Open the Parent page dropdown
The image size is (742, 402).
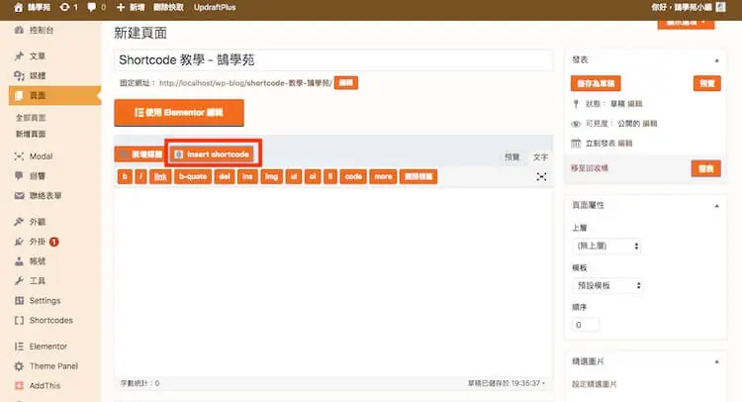(x=606, y=246)
